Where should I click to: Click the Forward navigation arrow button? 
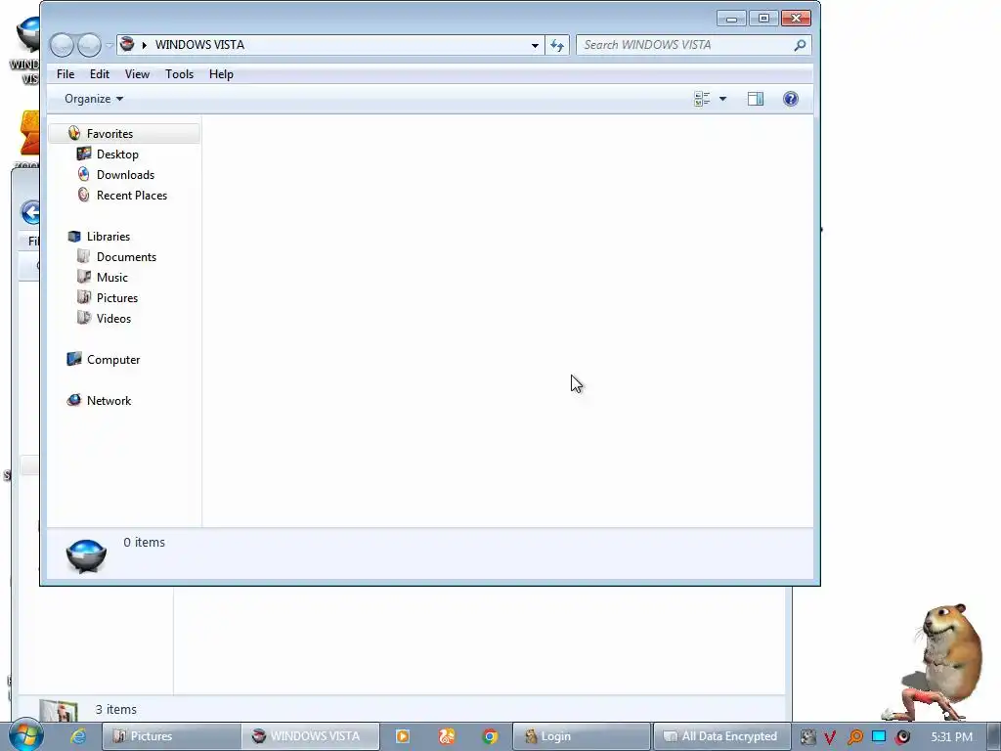click(x=89, y=45)
